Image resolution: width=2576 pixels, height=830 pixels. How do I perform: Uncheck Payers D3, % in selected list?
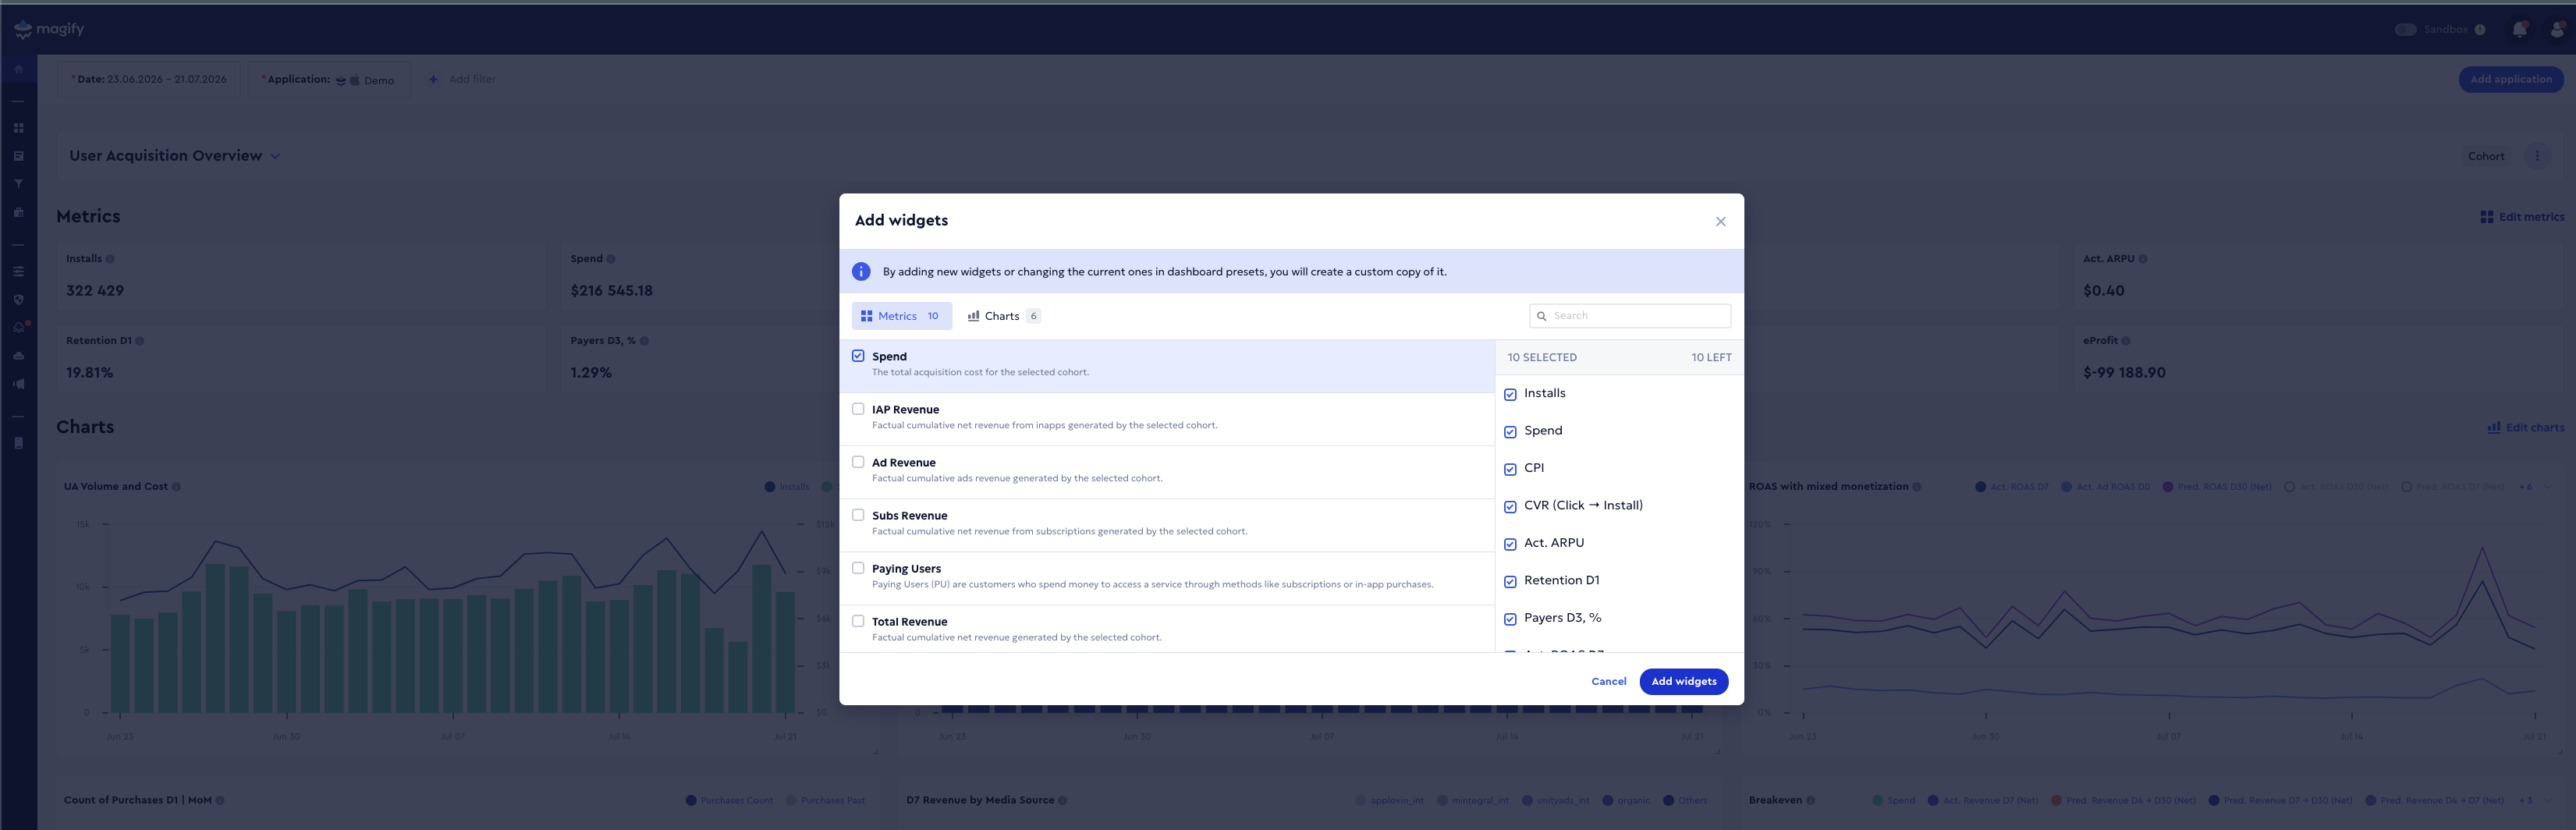click(x=1510, y=619)
